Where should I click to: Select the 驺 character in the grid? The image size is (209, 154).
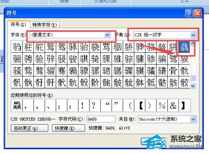point(17,47)
